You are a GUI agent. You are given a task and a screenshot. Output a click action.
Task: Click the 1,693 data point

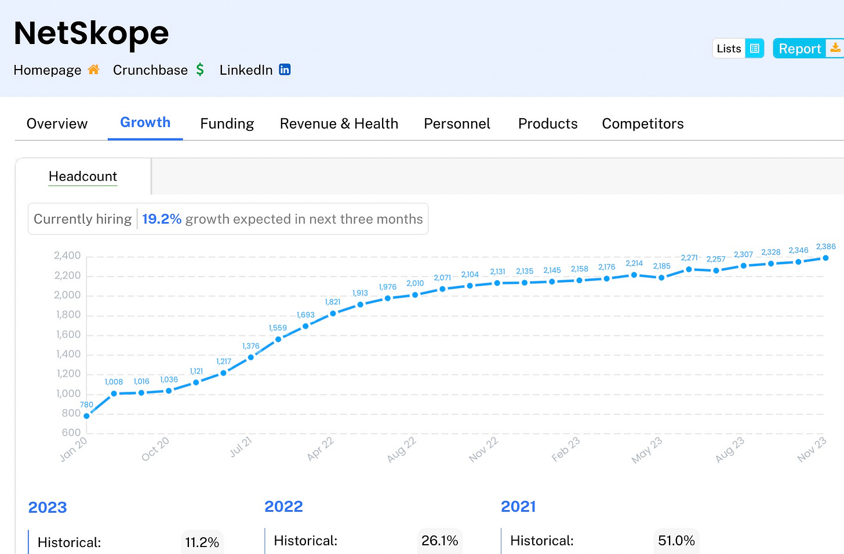(x=305, y=326)
